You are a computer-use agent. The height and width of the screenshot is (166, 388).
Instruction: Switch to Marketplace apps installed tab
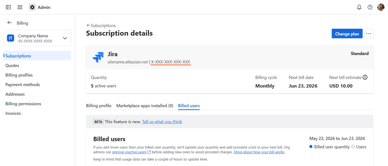pos(145,106)
